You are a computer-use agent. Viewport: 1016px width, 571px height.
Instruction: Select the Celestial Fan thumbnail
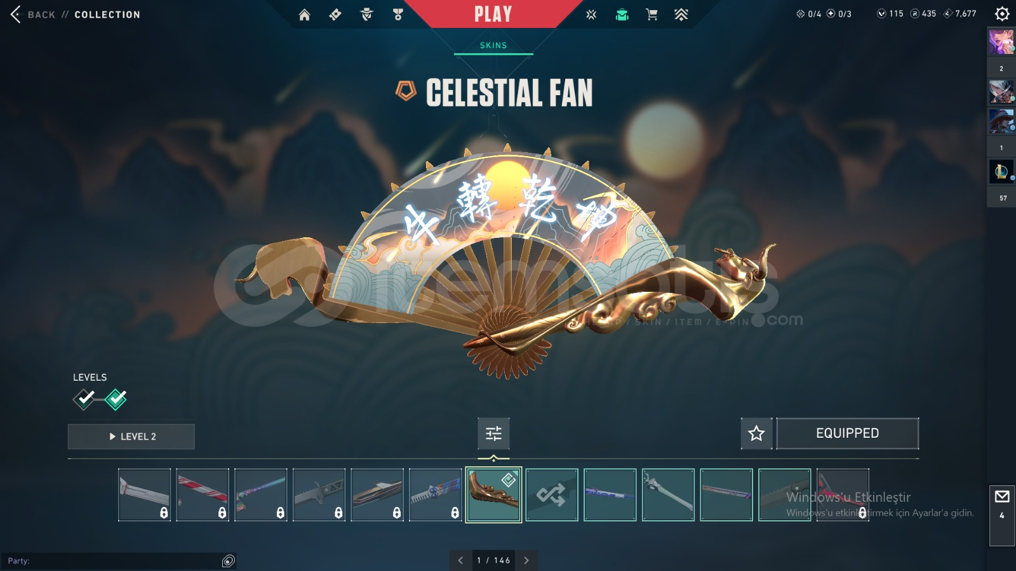point(494,495)
